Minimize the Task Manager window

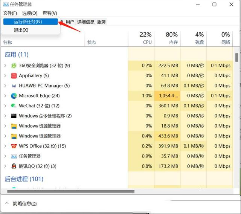click(x=198, y=4)
